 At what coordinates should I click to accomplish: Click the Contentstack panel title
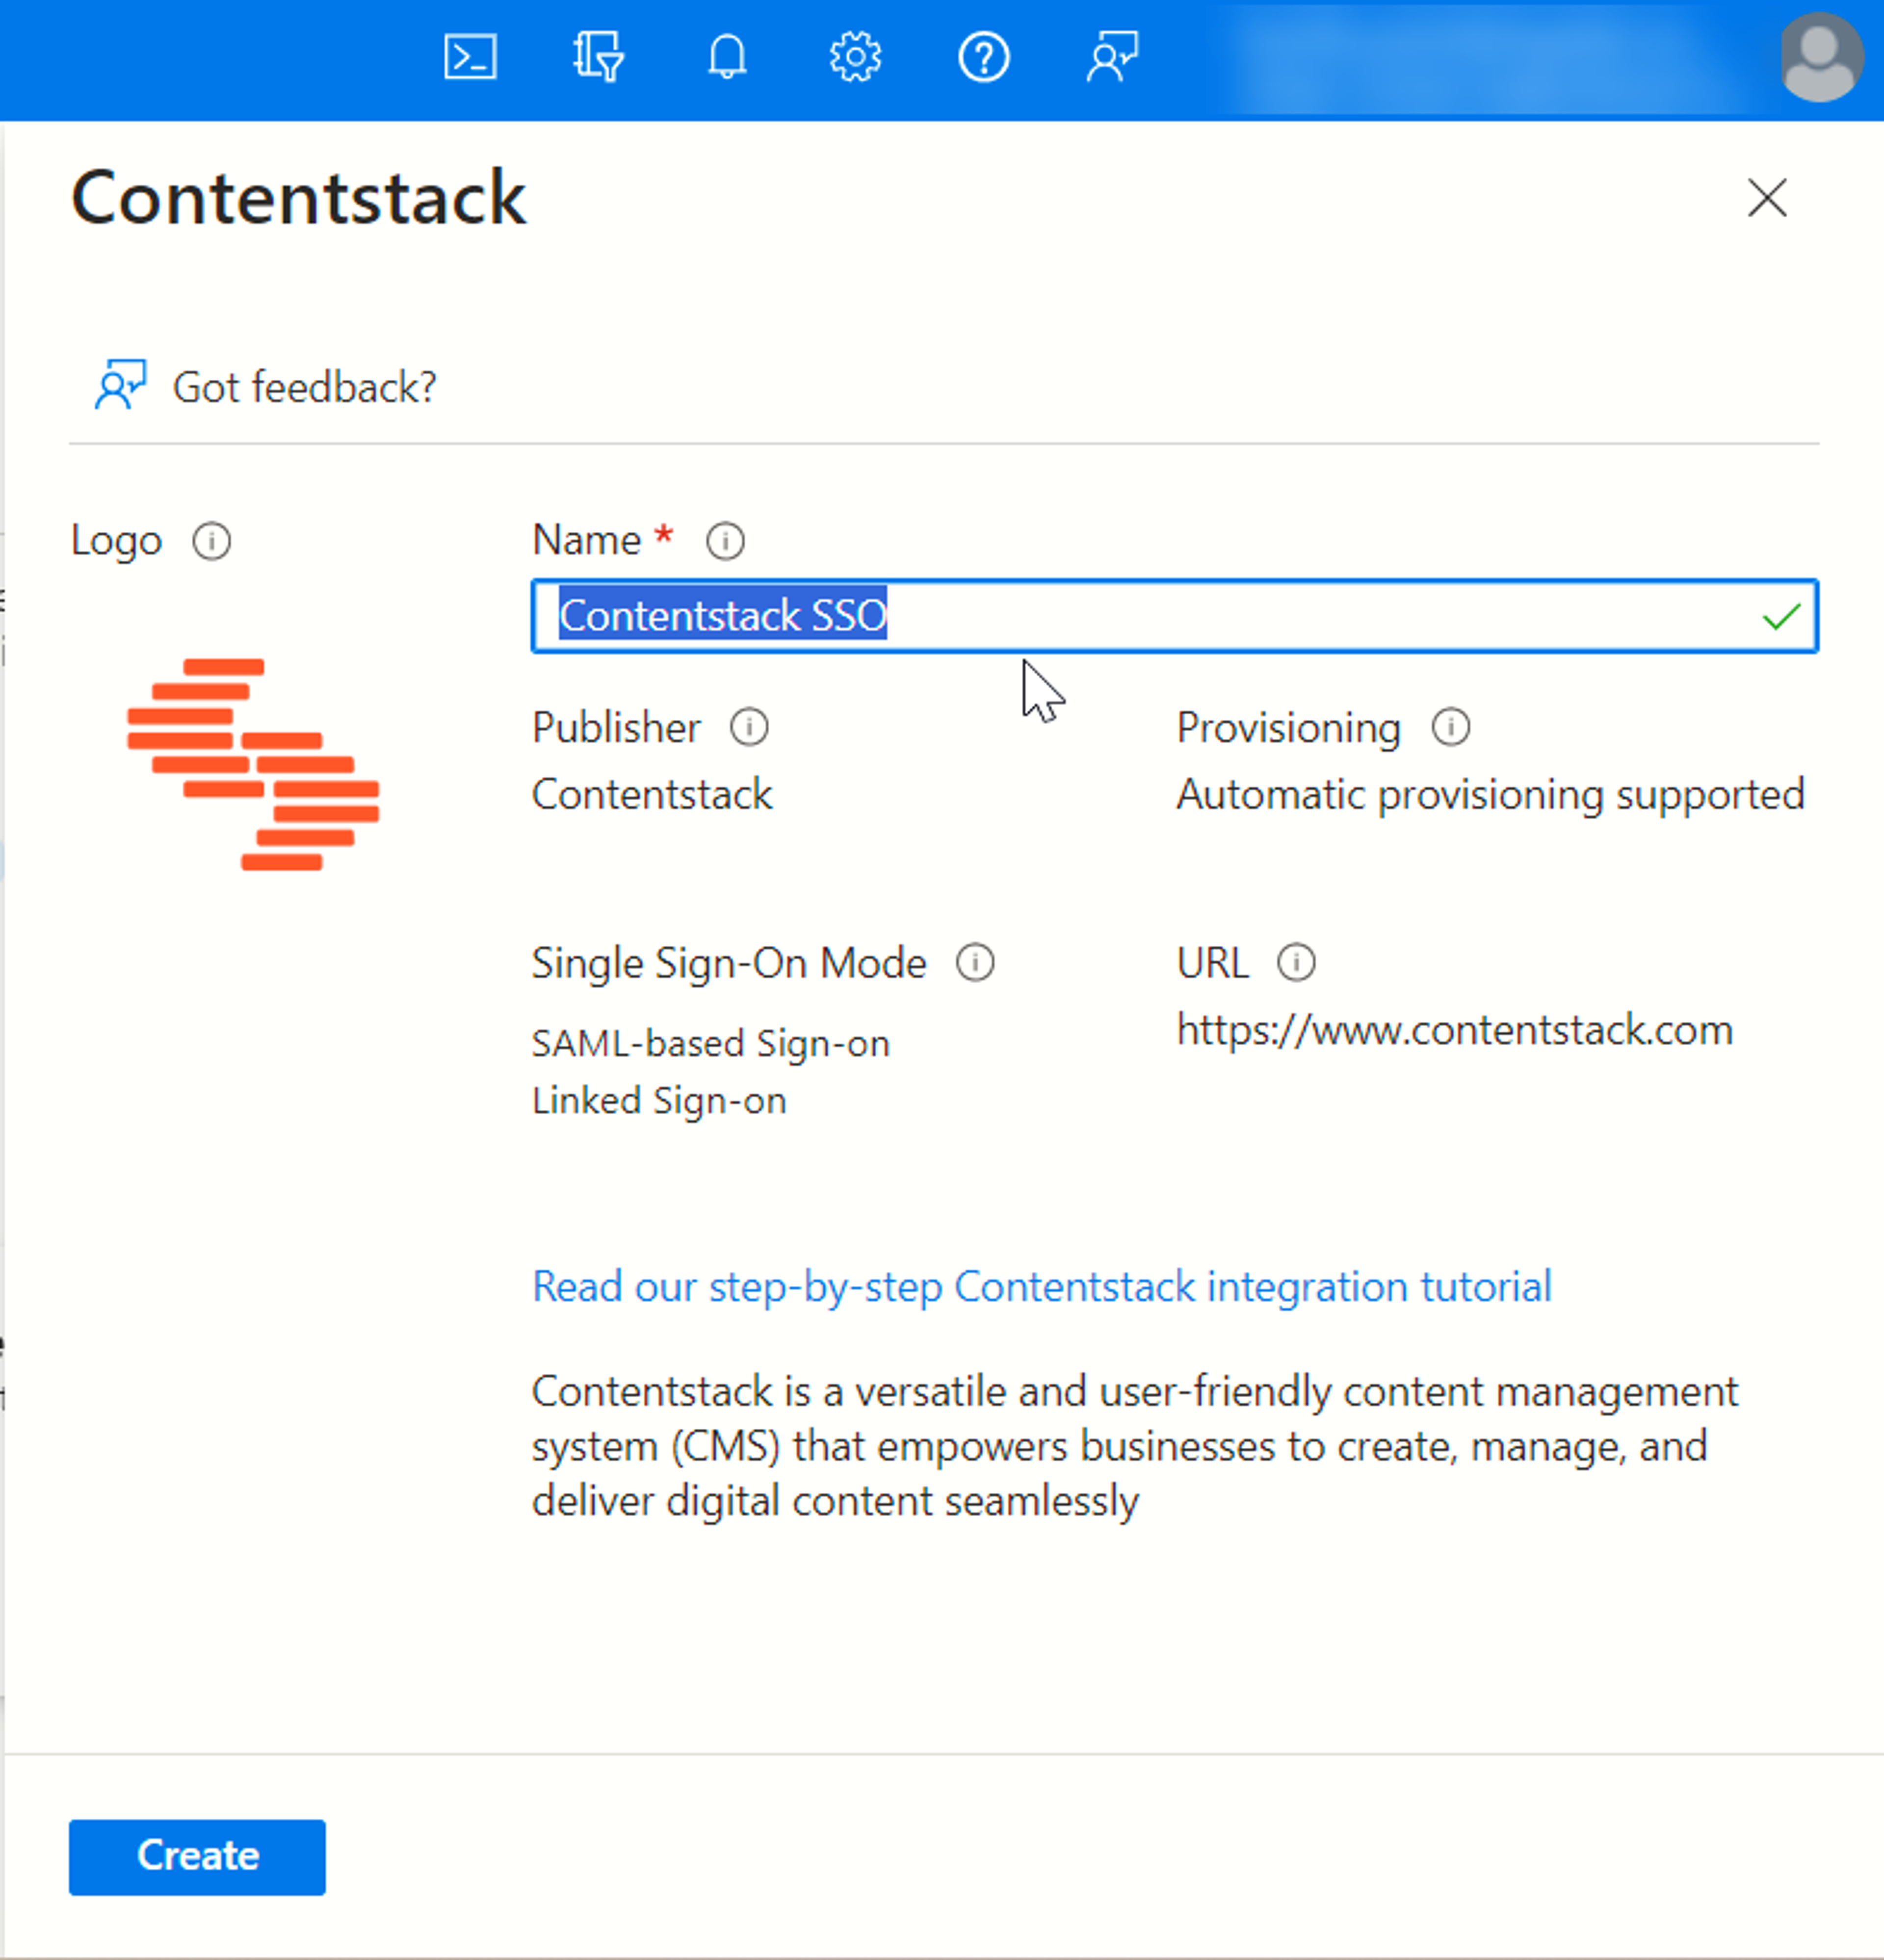pos(298,197)
